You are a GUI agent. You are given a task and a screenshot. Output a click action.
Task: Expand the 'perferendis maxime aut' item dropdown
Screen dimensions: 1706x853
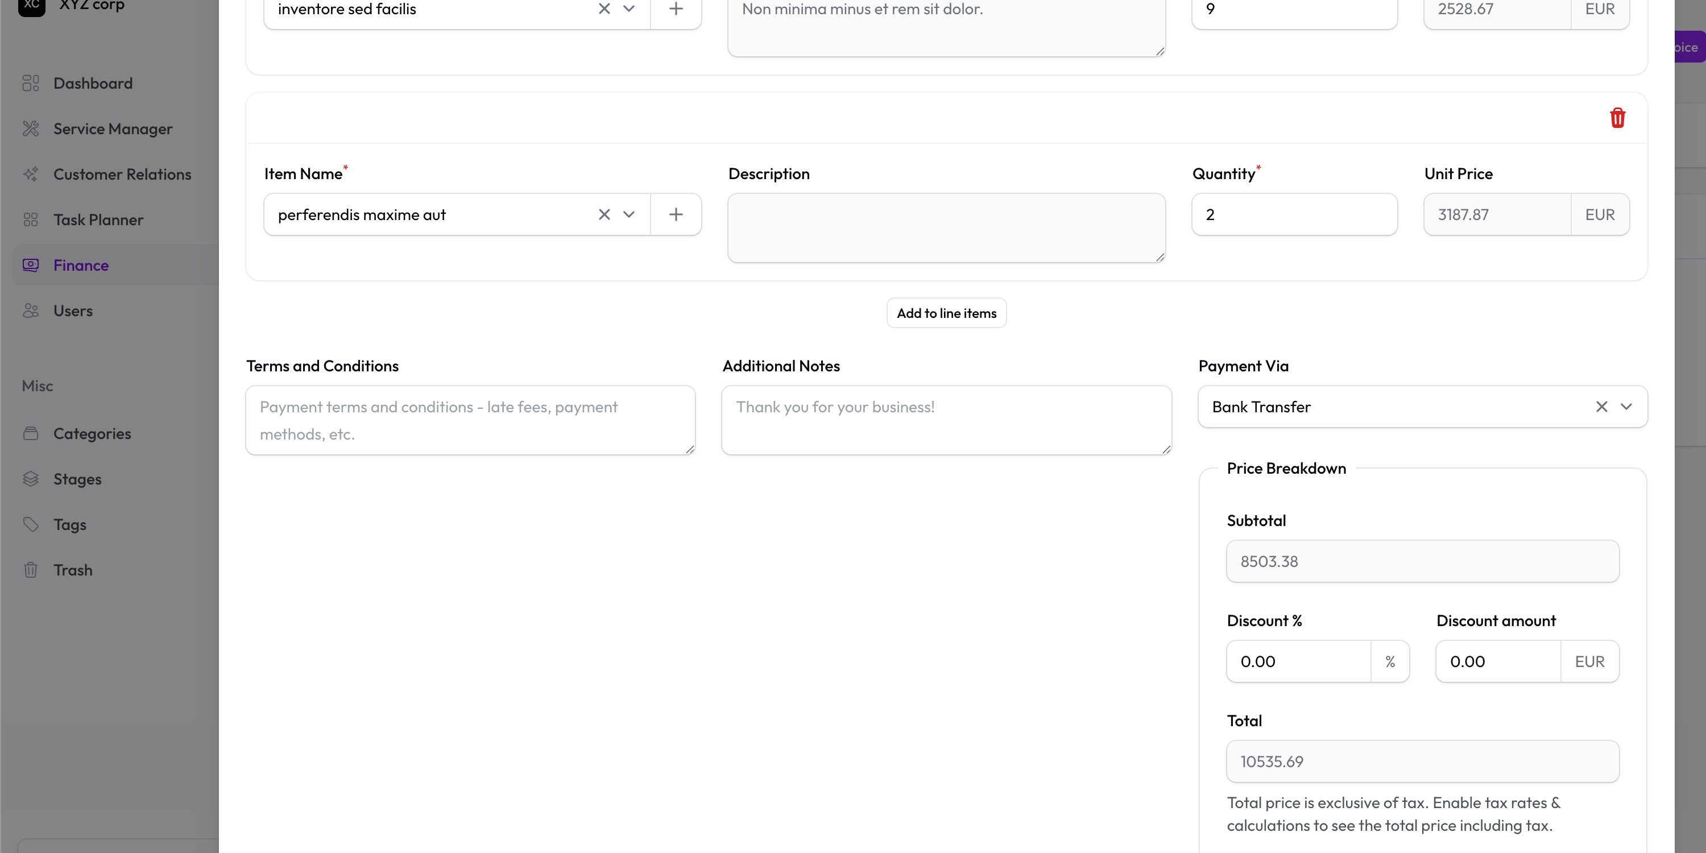click(629, 214)
